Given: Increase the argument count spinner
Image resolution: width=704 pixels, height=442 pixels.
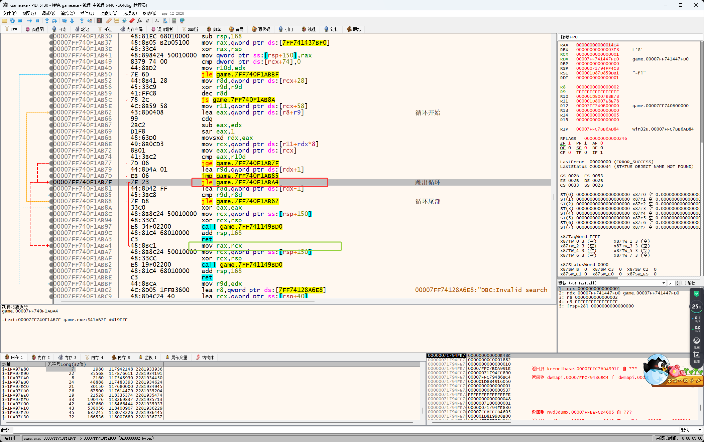Looking at the screenshot, I should [677, 282].
